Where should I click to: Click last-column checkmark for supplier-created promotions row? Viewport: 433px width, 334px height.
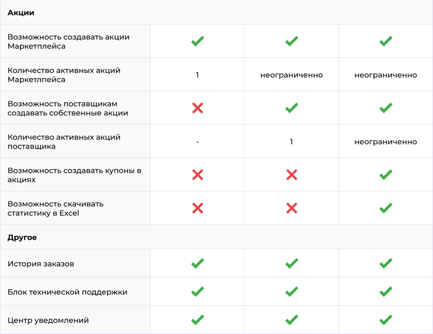(x=386, y=108)
